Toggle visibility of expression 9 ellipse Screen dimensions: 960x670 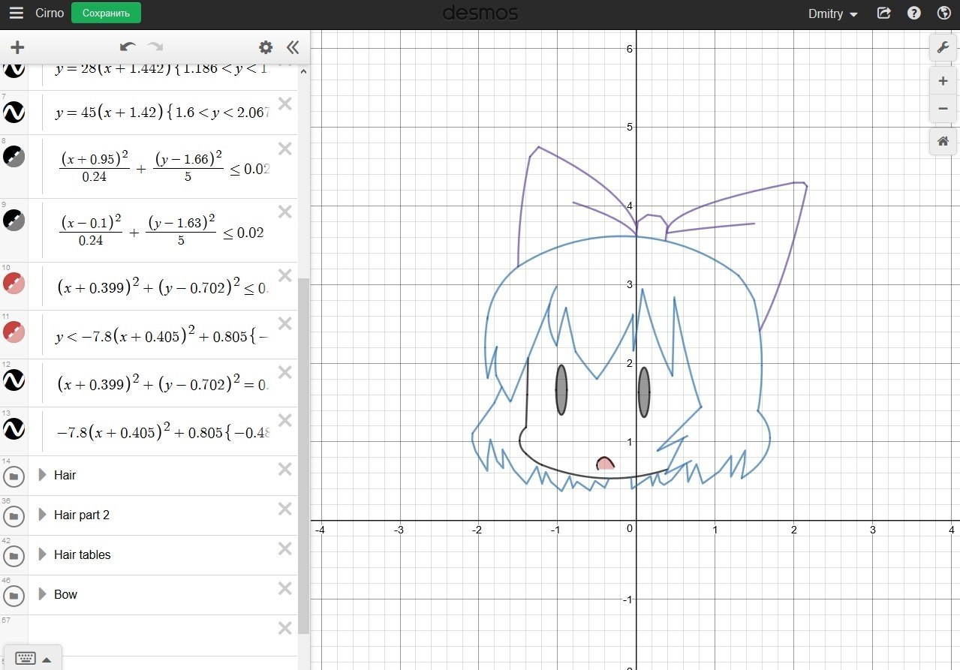pos(14,220)
